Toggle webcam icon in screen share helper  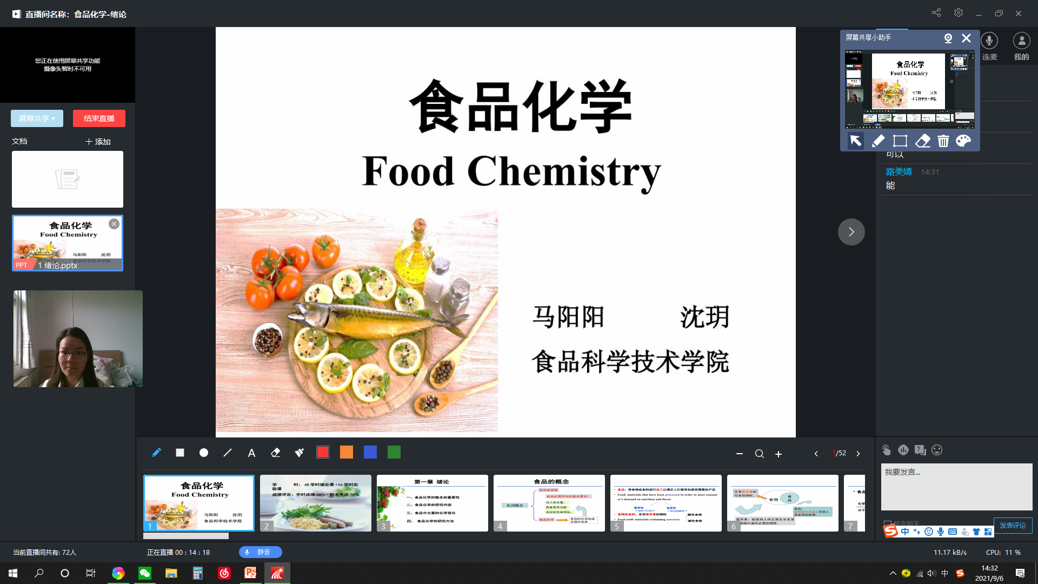(948, 38)
